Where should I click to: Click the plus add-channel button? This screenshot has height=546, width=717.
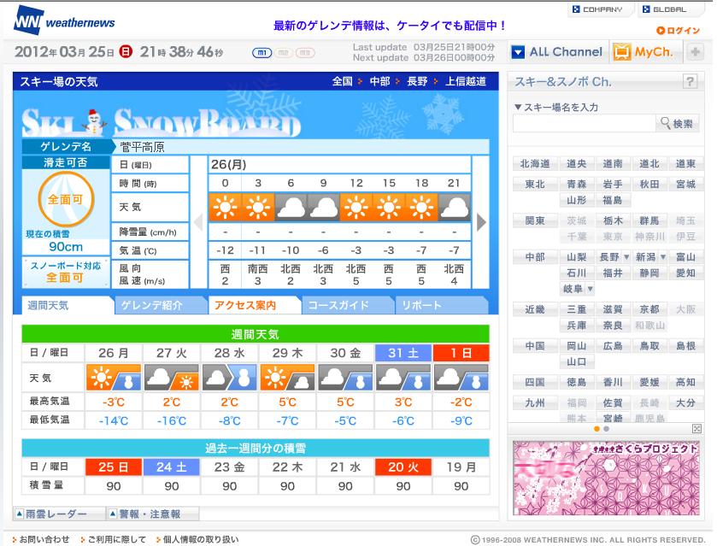[695, 52]
